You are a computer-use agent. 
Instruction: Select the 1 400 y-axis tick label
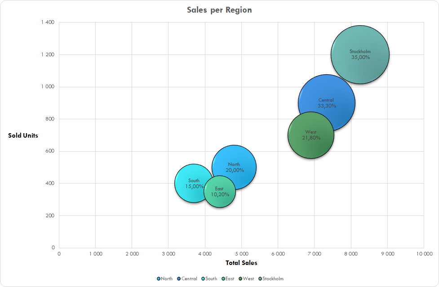coord(47,21)
